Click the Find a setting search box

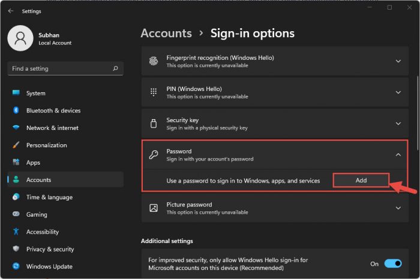(65, 68)
